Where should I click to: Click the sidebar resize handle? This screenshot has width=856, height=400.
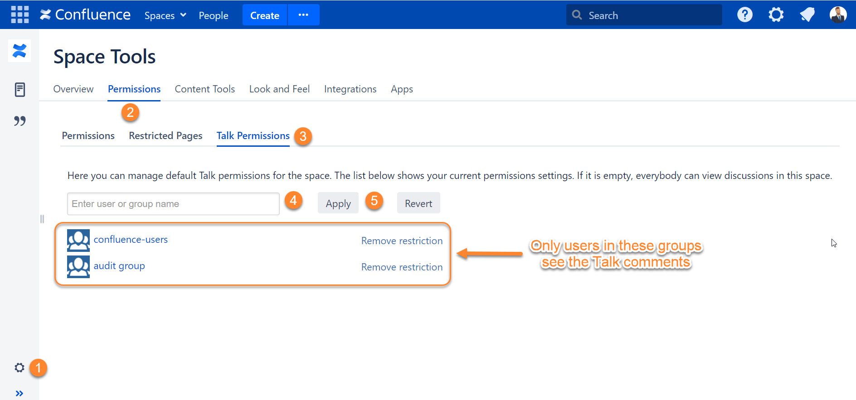(x=42, y=219)
